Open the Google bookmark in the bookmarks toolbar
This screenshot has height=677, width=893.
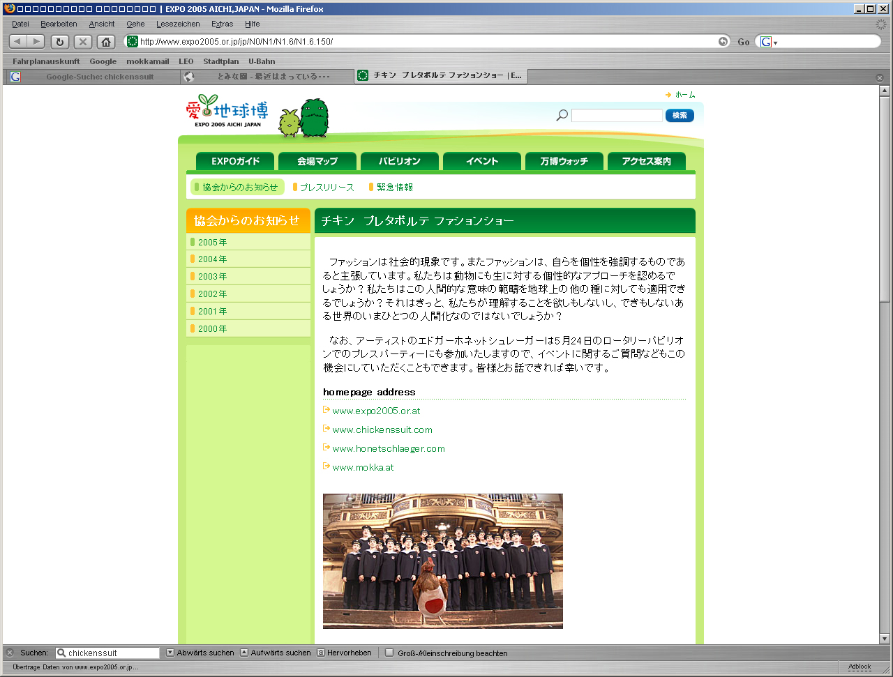(x=103, y=61)
